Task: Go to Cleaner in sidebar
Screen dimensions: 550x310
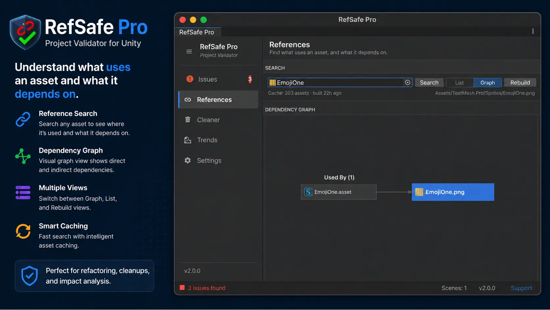Action: 218,120
